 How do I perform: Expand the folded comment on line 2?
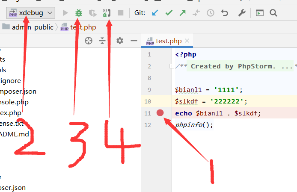tap(172, 66)
